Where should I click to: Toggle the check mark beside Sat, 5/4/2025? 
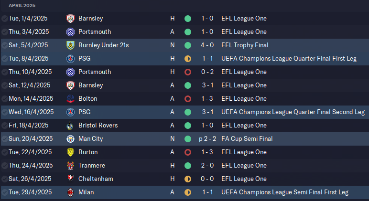[x=4, y=45]
